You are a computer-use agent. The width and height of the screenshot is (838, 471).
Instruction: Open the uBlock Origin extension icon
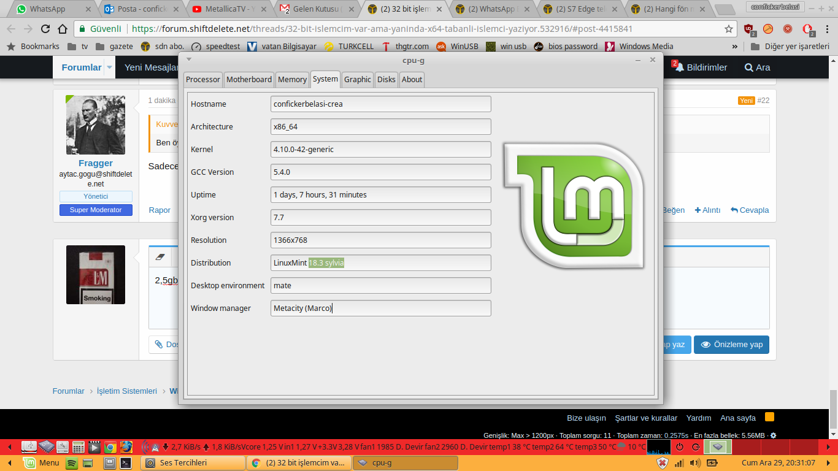pos(749,29)
